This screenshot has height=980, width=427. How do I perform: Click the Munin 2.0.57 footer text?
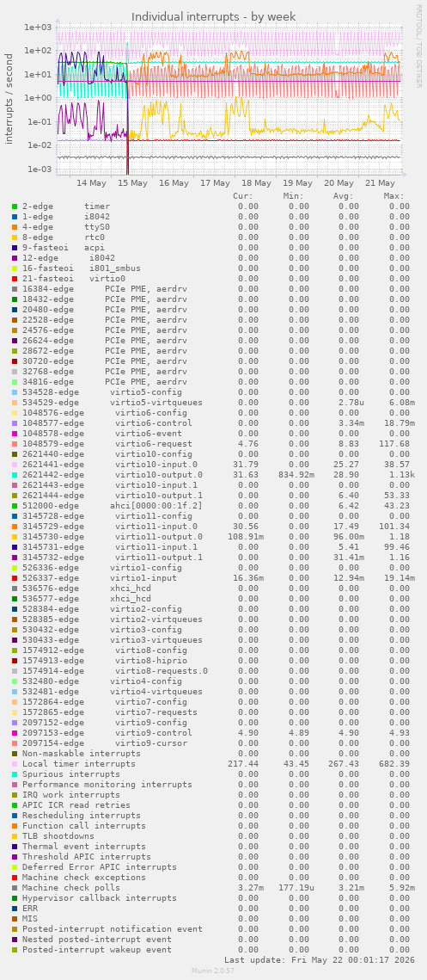pyautogui.click(x=213, y=970)
